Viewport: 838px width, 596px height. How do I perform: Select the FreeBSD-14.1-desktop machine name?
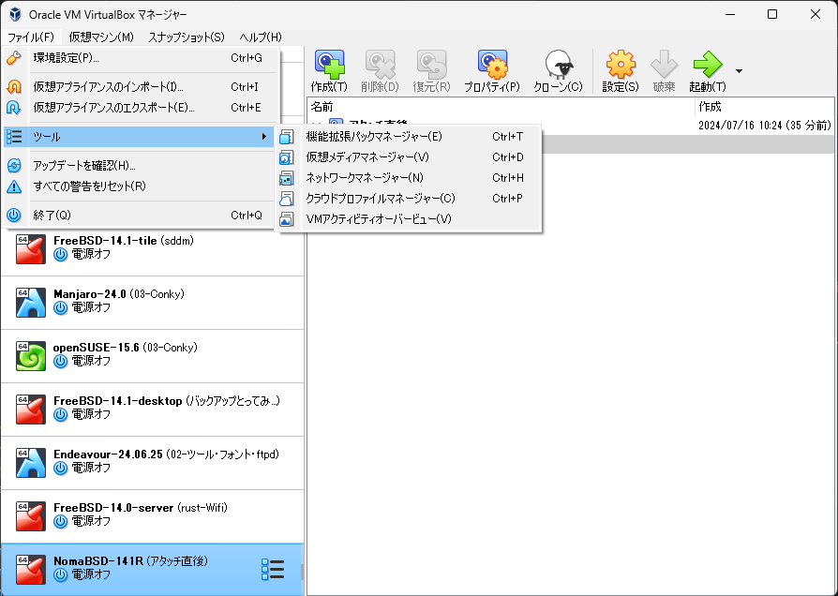(117, 401)
